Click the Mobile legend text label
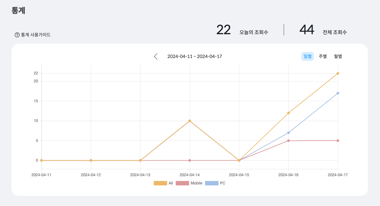 tap(196, 183)
